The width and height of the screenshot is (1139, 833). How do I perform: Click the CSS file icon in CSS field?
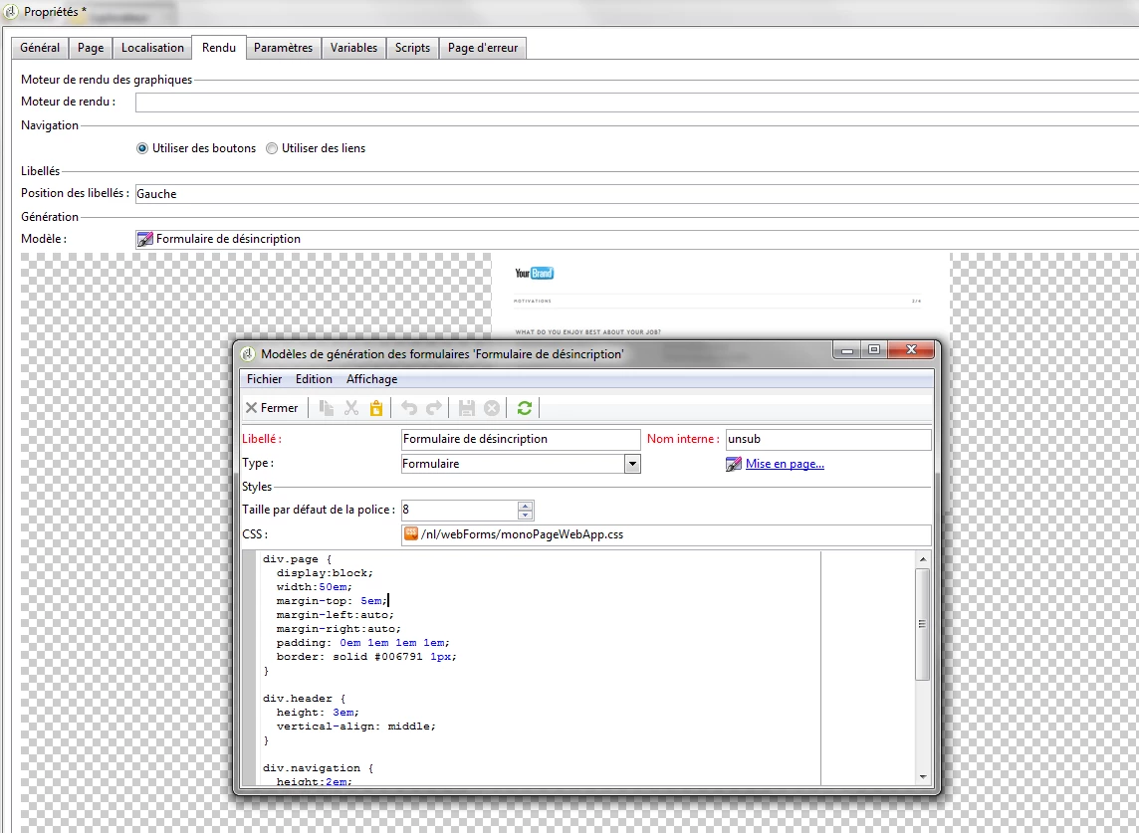coord(410,533)
